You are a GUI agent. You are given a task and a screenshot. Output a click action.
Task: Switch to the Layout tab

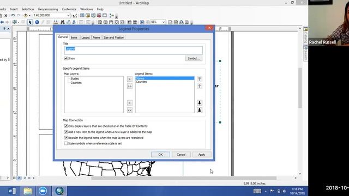click(x=85, y=38)
